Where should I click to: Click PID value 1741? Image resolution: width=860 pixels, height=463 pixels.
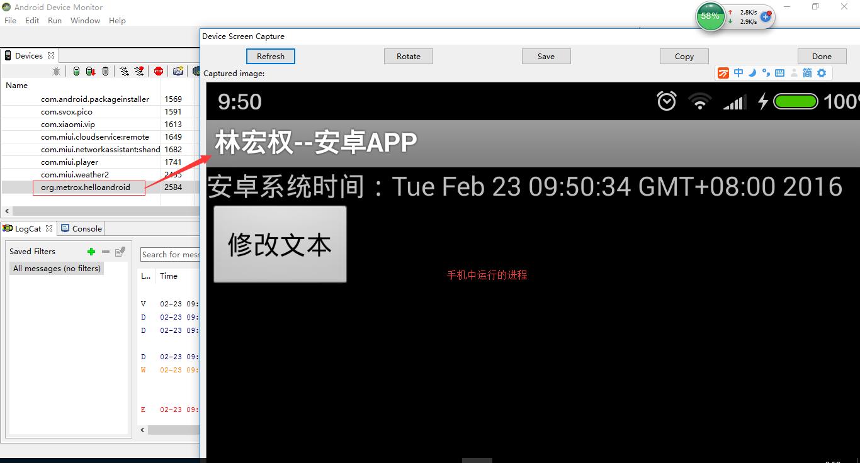coord(173,162)
